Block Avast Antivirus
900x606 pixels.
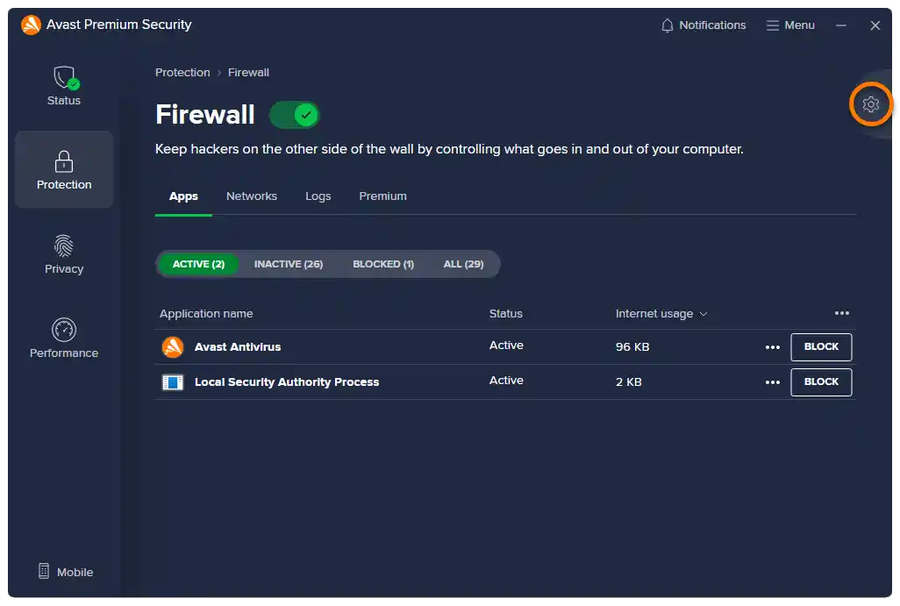pyautogui.click(x=821, y=346)
